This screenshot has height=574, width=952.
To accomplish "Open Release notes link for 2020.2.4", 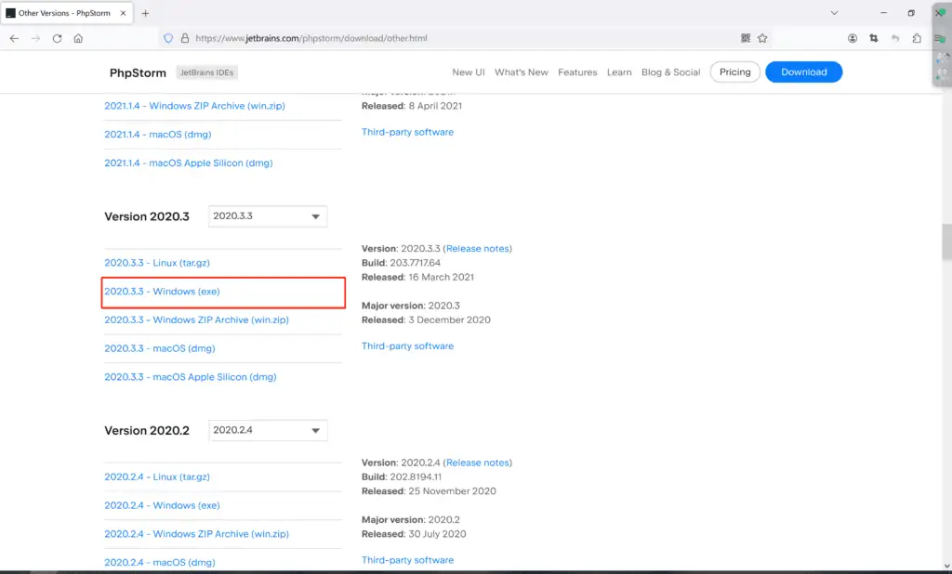I will 478,463.
